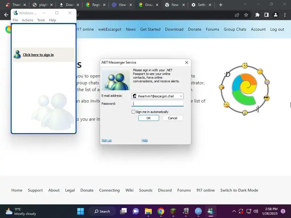Open a new browser tab with plus
Image resolution: width=291 pixels, height=218 pixels.
click(x=221, y=5)
